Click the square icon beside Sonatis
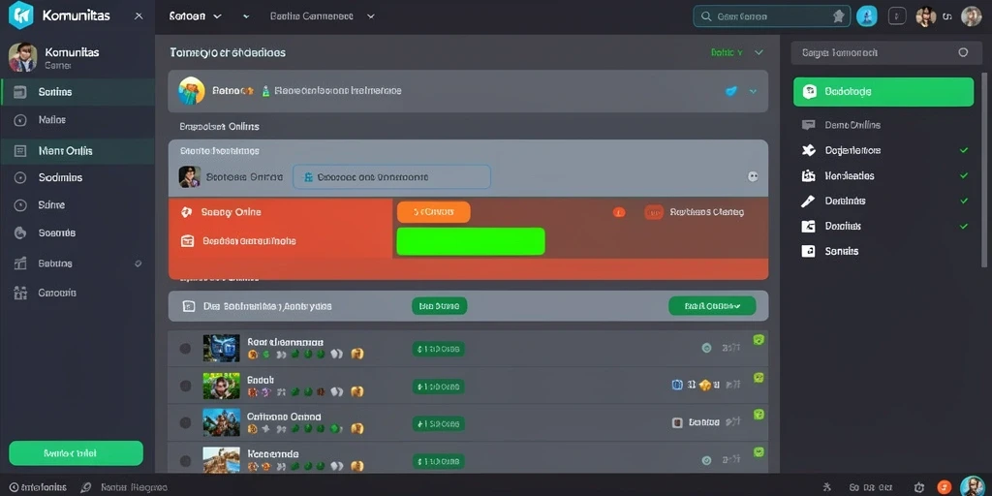 pyautogui.click(x=808, y=251)
